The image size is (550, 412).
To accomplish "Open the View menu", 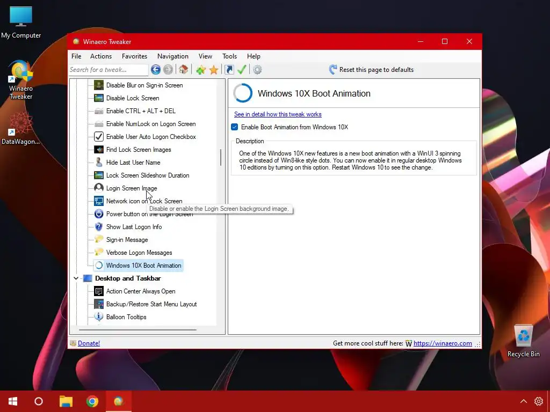I will click(205, 56).
